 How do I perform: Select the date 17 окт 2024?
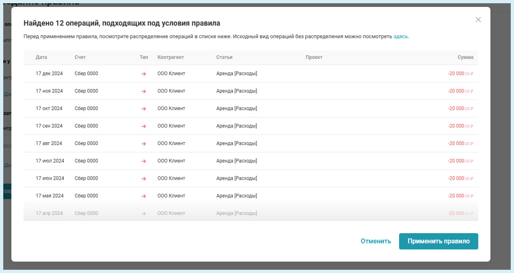click(x=49, y=108)
